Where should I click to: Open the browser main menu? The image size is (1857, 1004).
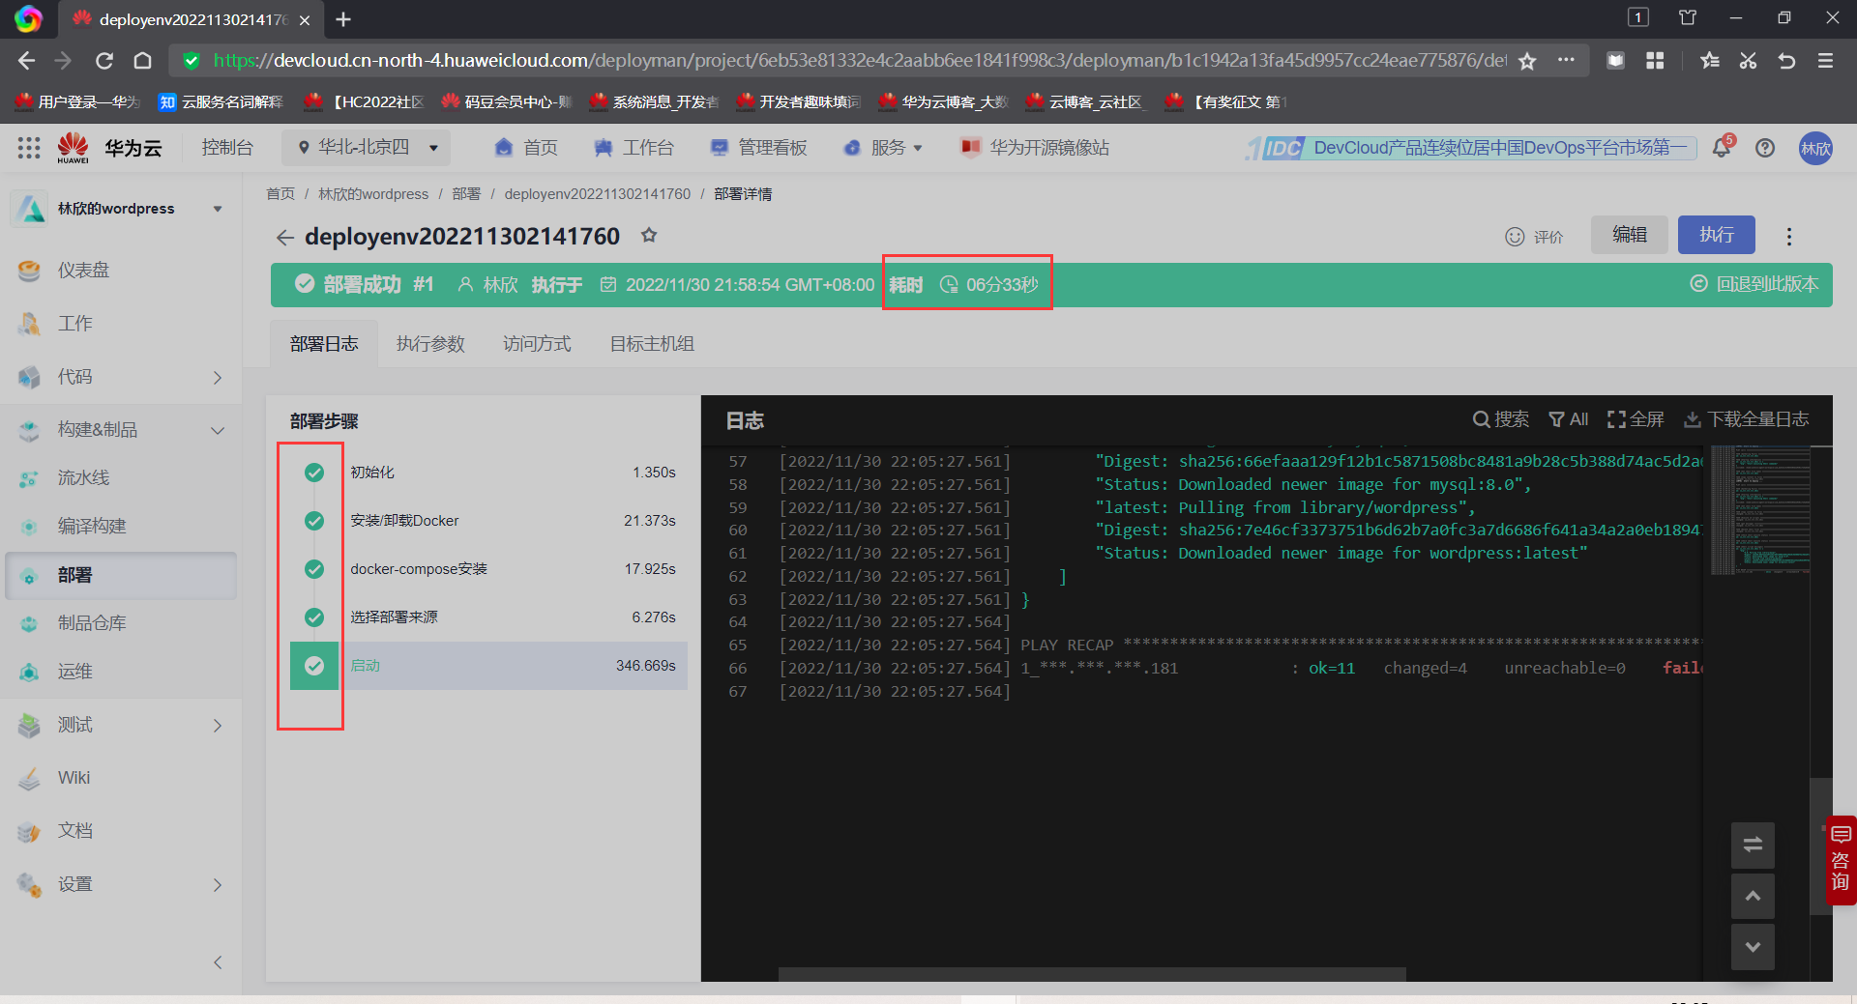coord(1825,61)
